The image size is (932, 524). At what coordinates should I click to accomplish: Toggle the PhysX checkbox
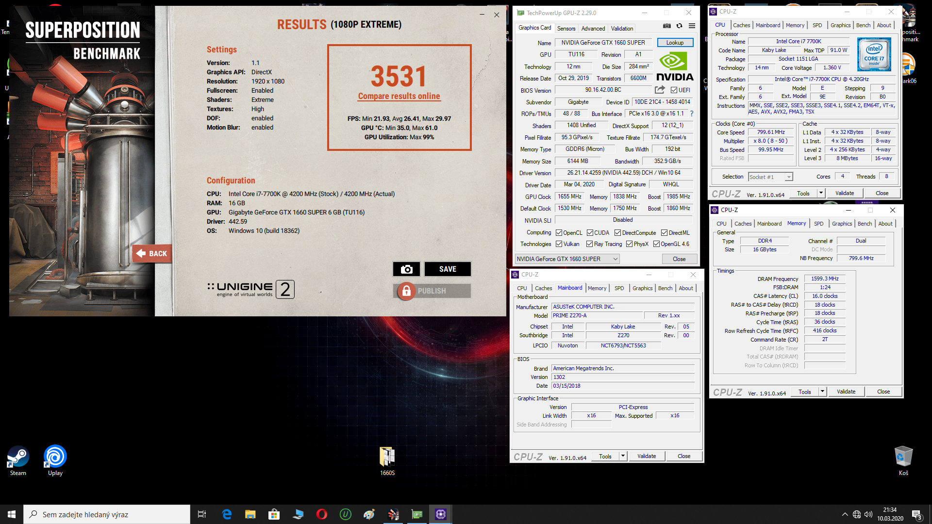pos(629,244)
